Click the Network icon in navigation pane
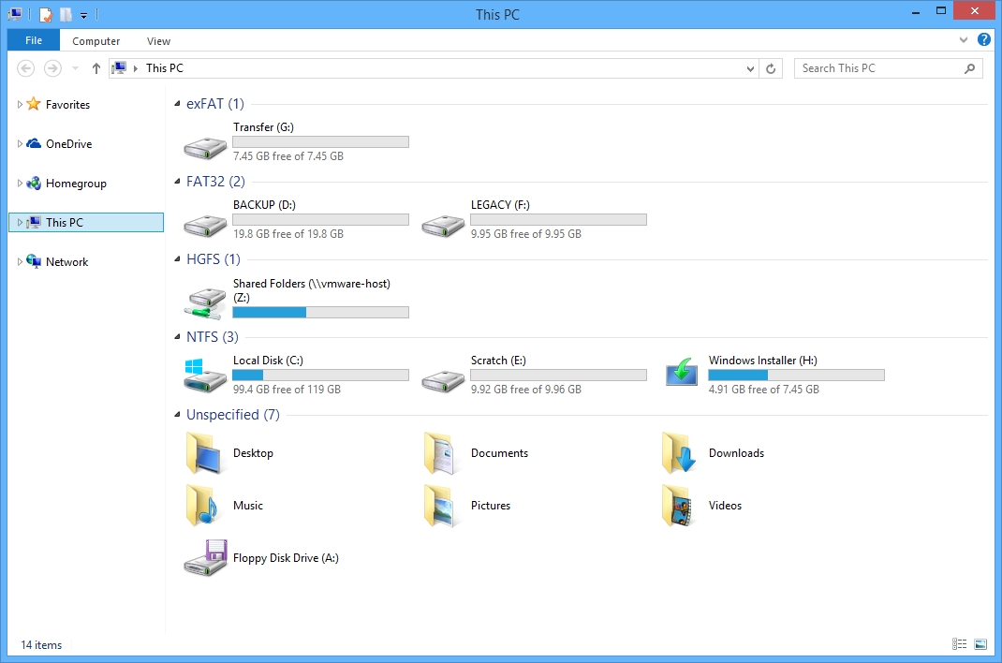Screen dimensions: 1002x663 pos(34,261)
